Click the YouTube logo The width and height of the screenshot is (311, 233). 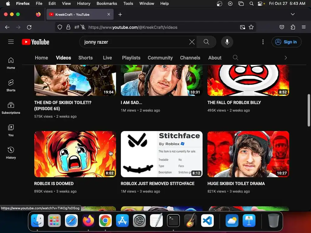[36, 42]
